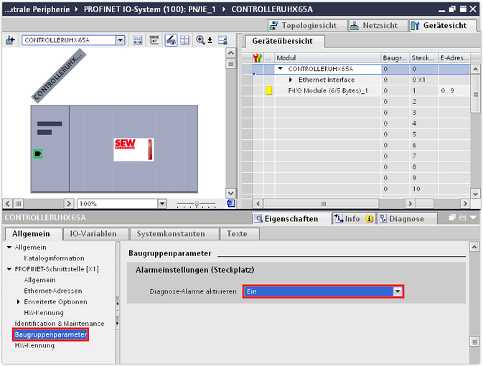Screen dimensions: 483x366
Task: Expand Erweiterte Optionen in tree
Action: 18,302
